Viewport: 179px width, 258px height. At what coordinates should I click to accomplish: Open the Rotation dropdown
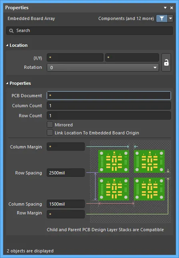[x=103, y=68]
